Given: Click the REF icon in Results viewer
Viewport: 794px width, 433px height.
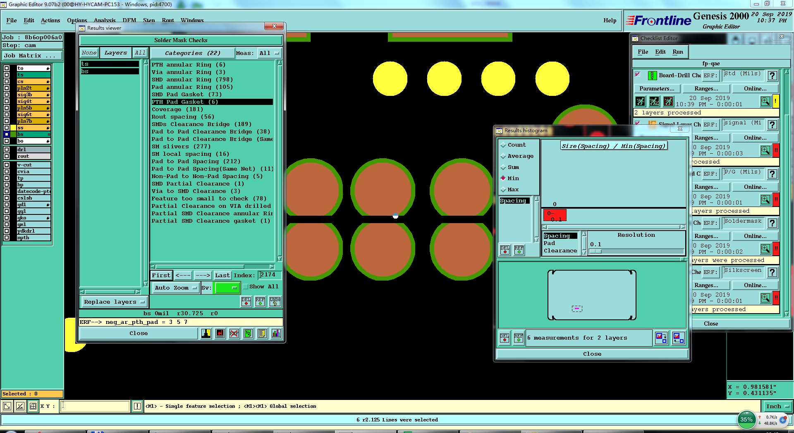Looking at the screenshot, I should pyautogui.click(x=260, y=302).
